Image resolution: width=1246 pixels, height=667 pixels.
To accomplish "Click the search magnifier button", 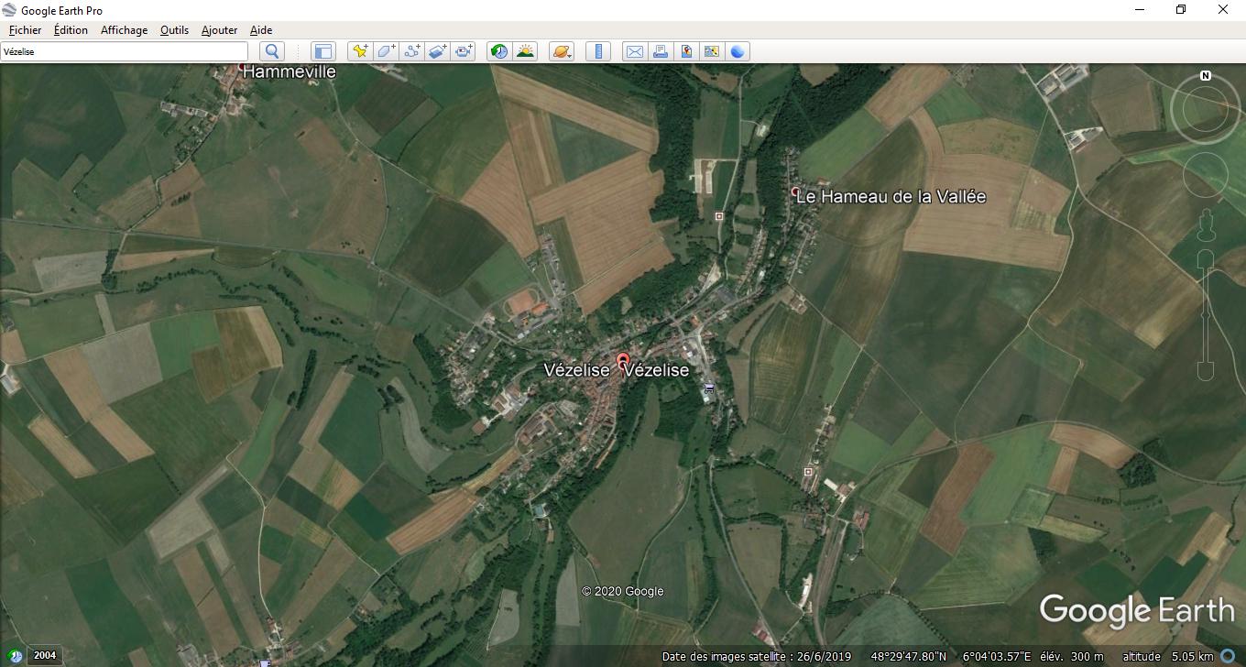I will point(272,51).
